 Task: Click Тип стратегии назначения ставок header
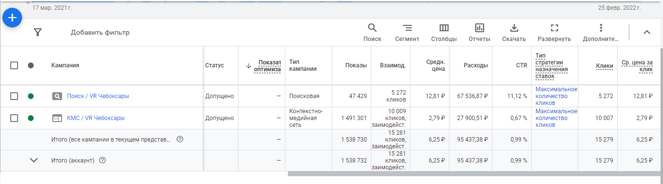click(552, 66)
